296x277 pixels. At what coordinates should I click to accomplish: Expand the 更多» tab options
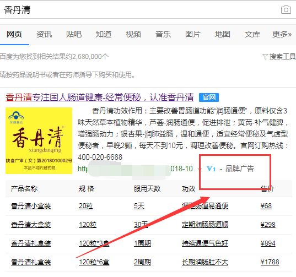pos(282,34)
